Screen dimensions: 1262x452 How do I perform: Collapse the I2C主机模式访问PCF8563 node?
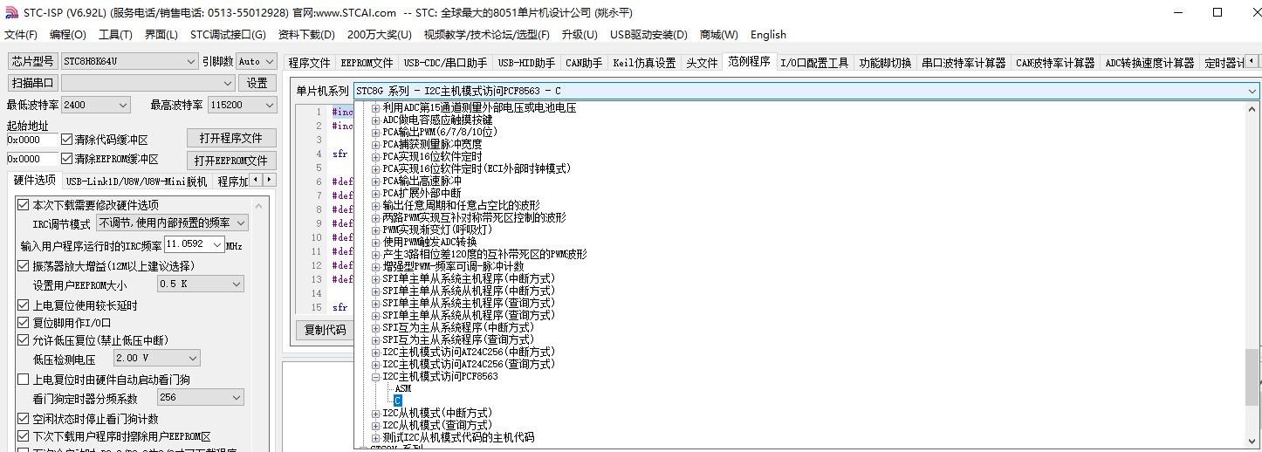pyautogui.click(x=376, y=376)
